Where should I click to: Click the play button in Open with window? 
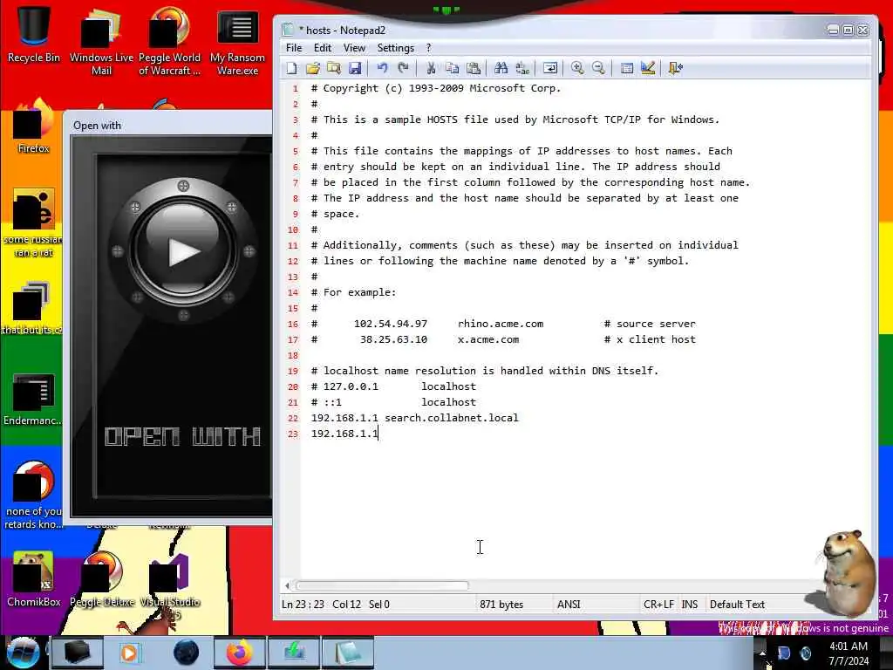point(183,250)
